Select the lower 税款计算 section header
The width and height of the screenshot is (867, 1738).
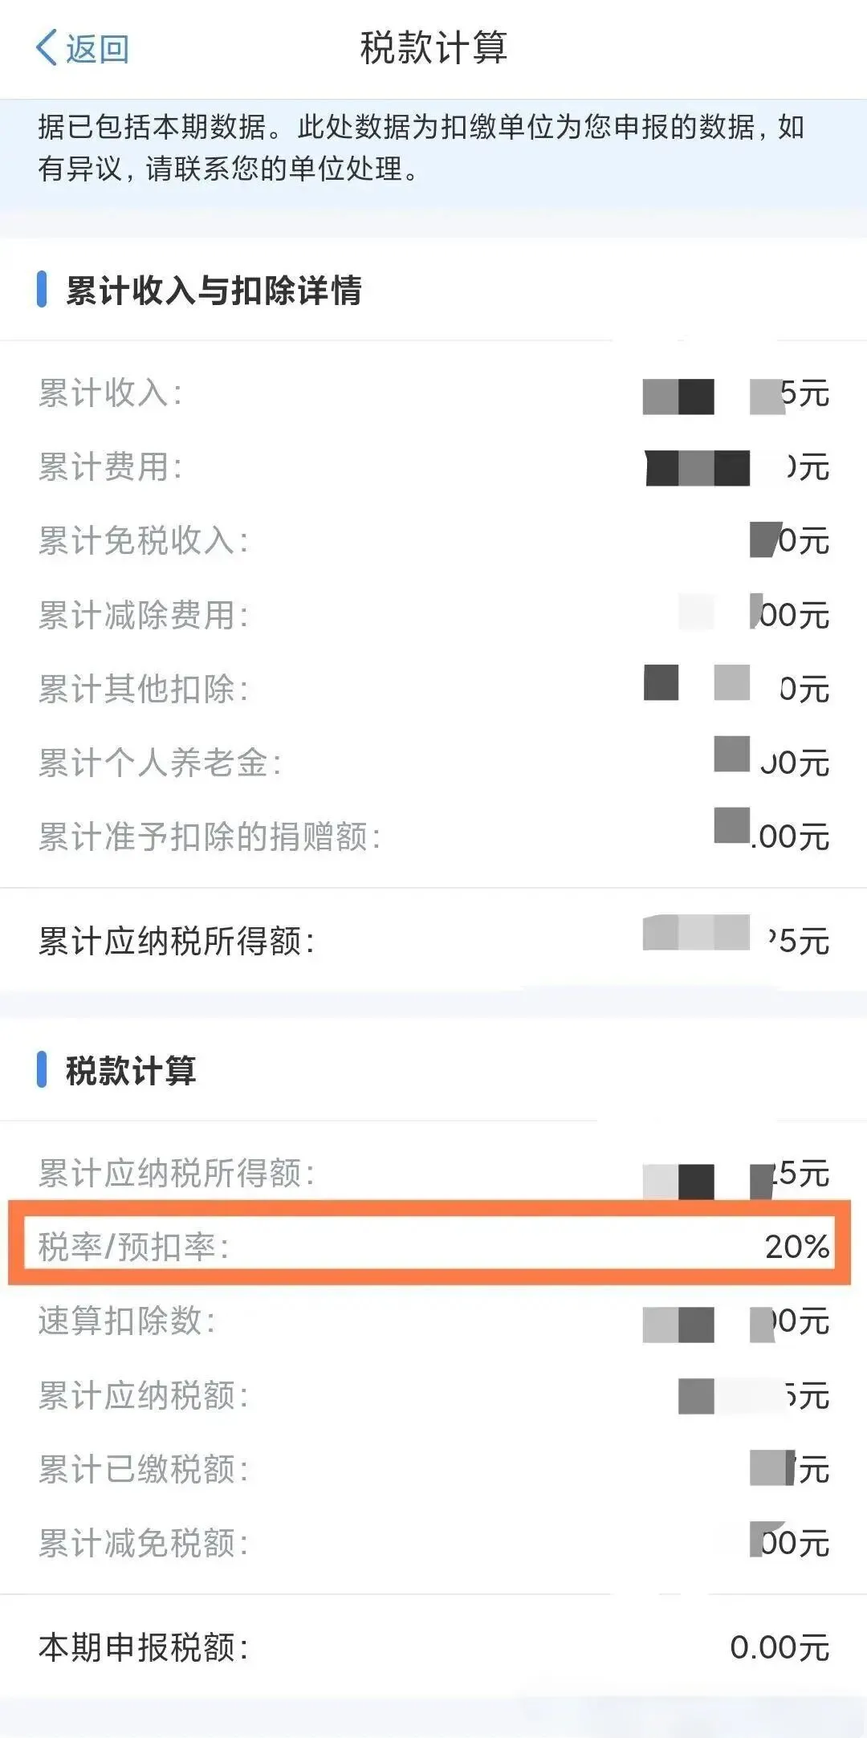pyautogui.click(x=131, y=1071)
